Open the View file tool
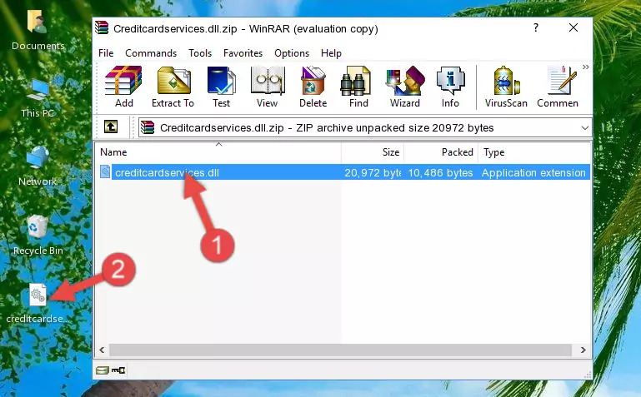Viewport: 641px width, 397px height. [x=268, y=87]
